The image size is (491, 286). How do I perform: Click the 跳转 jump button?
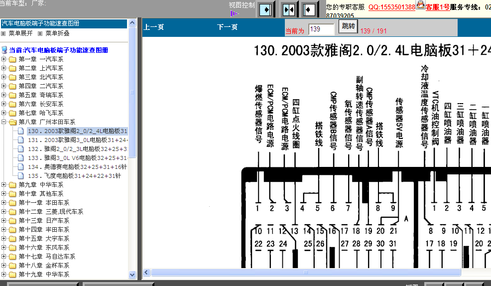pos(348,26)
